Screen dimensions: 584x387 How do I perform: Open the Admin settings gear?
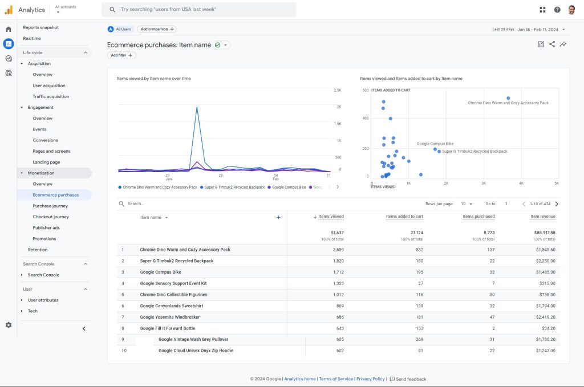[8, 325]
